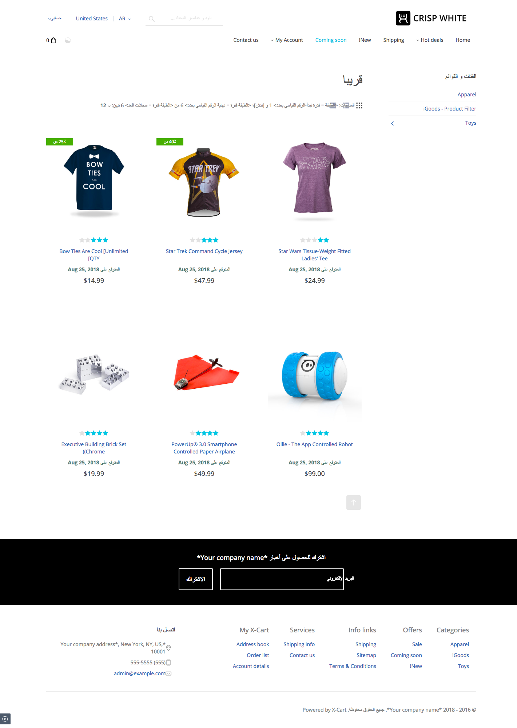Open the Contact us page
517x728 pixels.
(246, 40)
